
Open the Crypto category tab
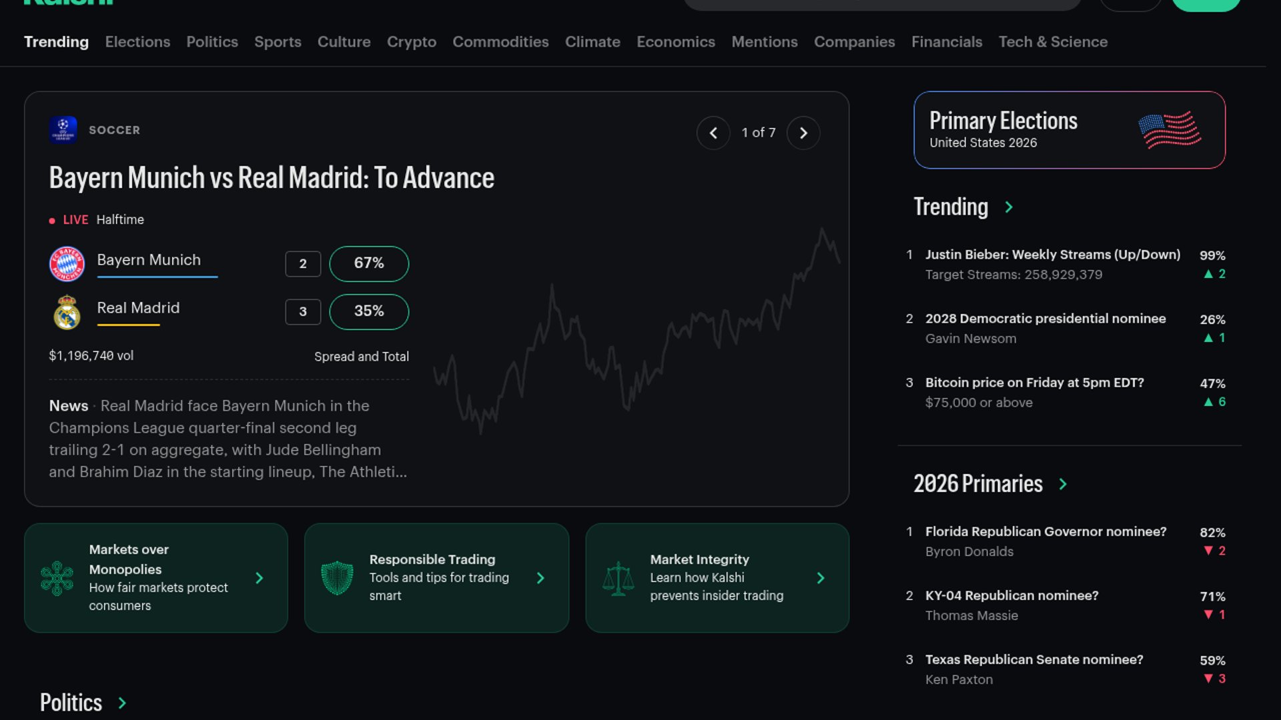(411, 41)
